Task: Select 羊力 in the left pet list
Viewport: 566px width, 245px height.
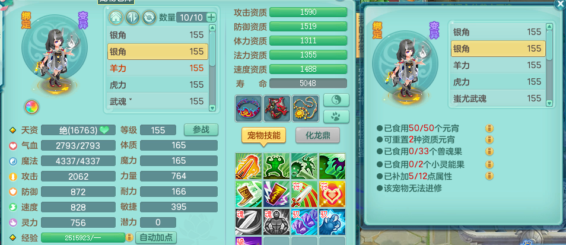Action: pyautogui.click(x=158, y=68)
